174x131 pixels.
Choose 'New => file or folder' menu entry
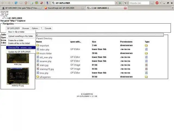[16, 32]
